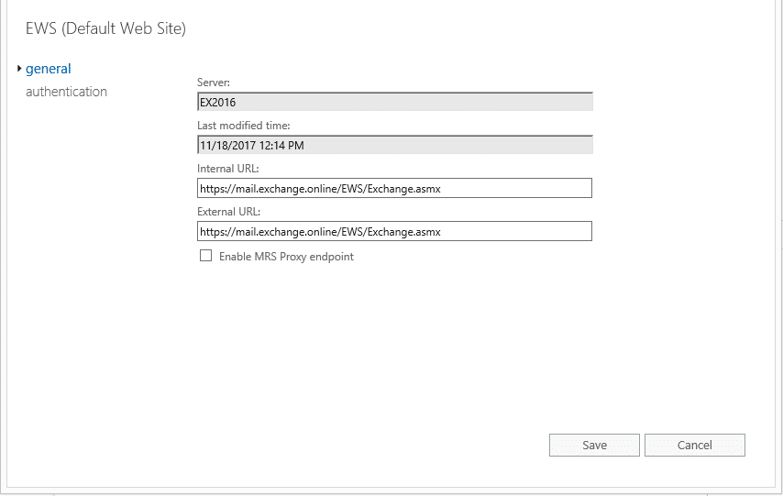Click the Last modified time field
Viewport: 783px width, 496px height.
tap(395, 145)
